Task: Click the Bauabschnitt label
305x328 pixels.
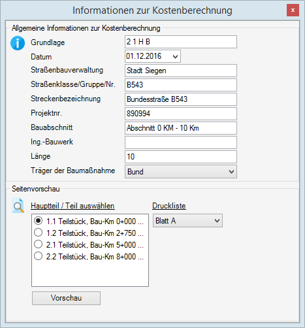Action: [x=52, y=127]
